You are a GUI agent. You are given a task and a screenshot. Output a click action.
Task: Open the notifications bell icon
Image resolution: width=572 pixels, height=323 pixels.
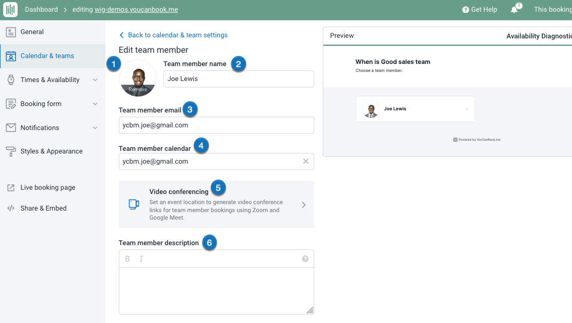coord(513,9)
